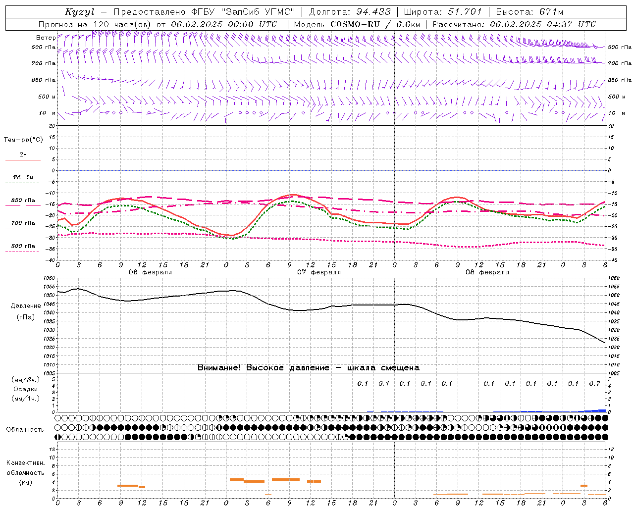
Task: Click the longitude value "Долгота: 94.433"
Action: [350, 12]
